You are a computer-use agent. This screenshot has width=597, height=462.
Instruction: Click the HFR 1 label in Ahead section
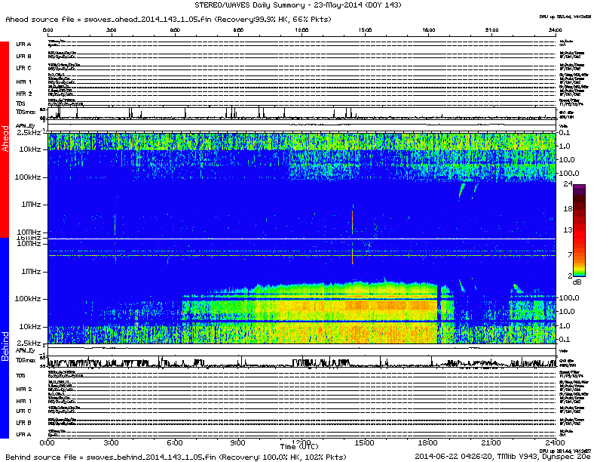[x=23, y=82]
